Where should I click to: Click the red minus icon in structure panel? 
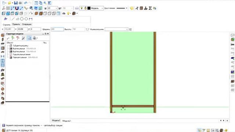[x=18, y=38]
